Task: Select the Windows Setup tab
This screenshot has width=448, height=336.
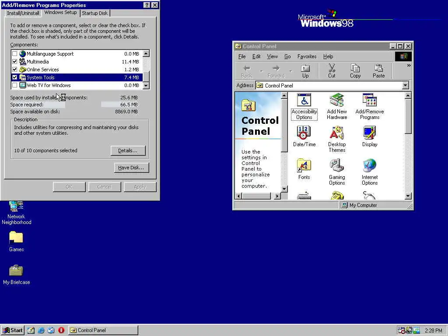Action: [60, 12]
